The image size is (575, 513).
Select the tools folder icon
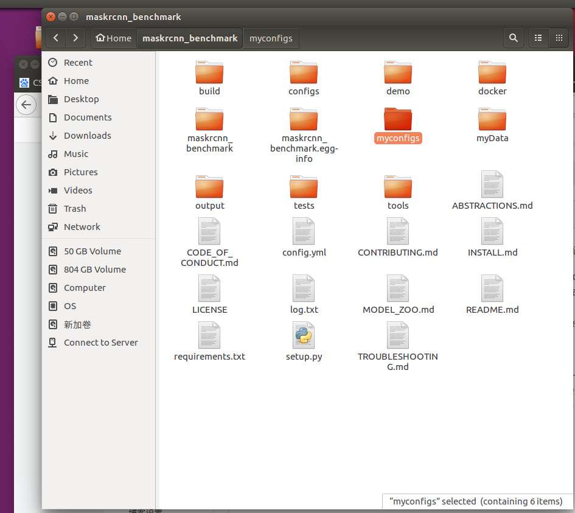398,187
